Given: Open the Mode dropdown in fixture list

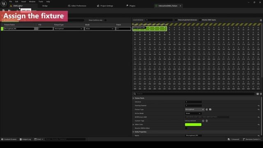Looking at the screenshot, I should [x=99, y=29].
